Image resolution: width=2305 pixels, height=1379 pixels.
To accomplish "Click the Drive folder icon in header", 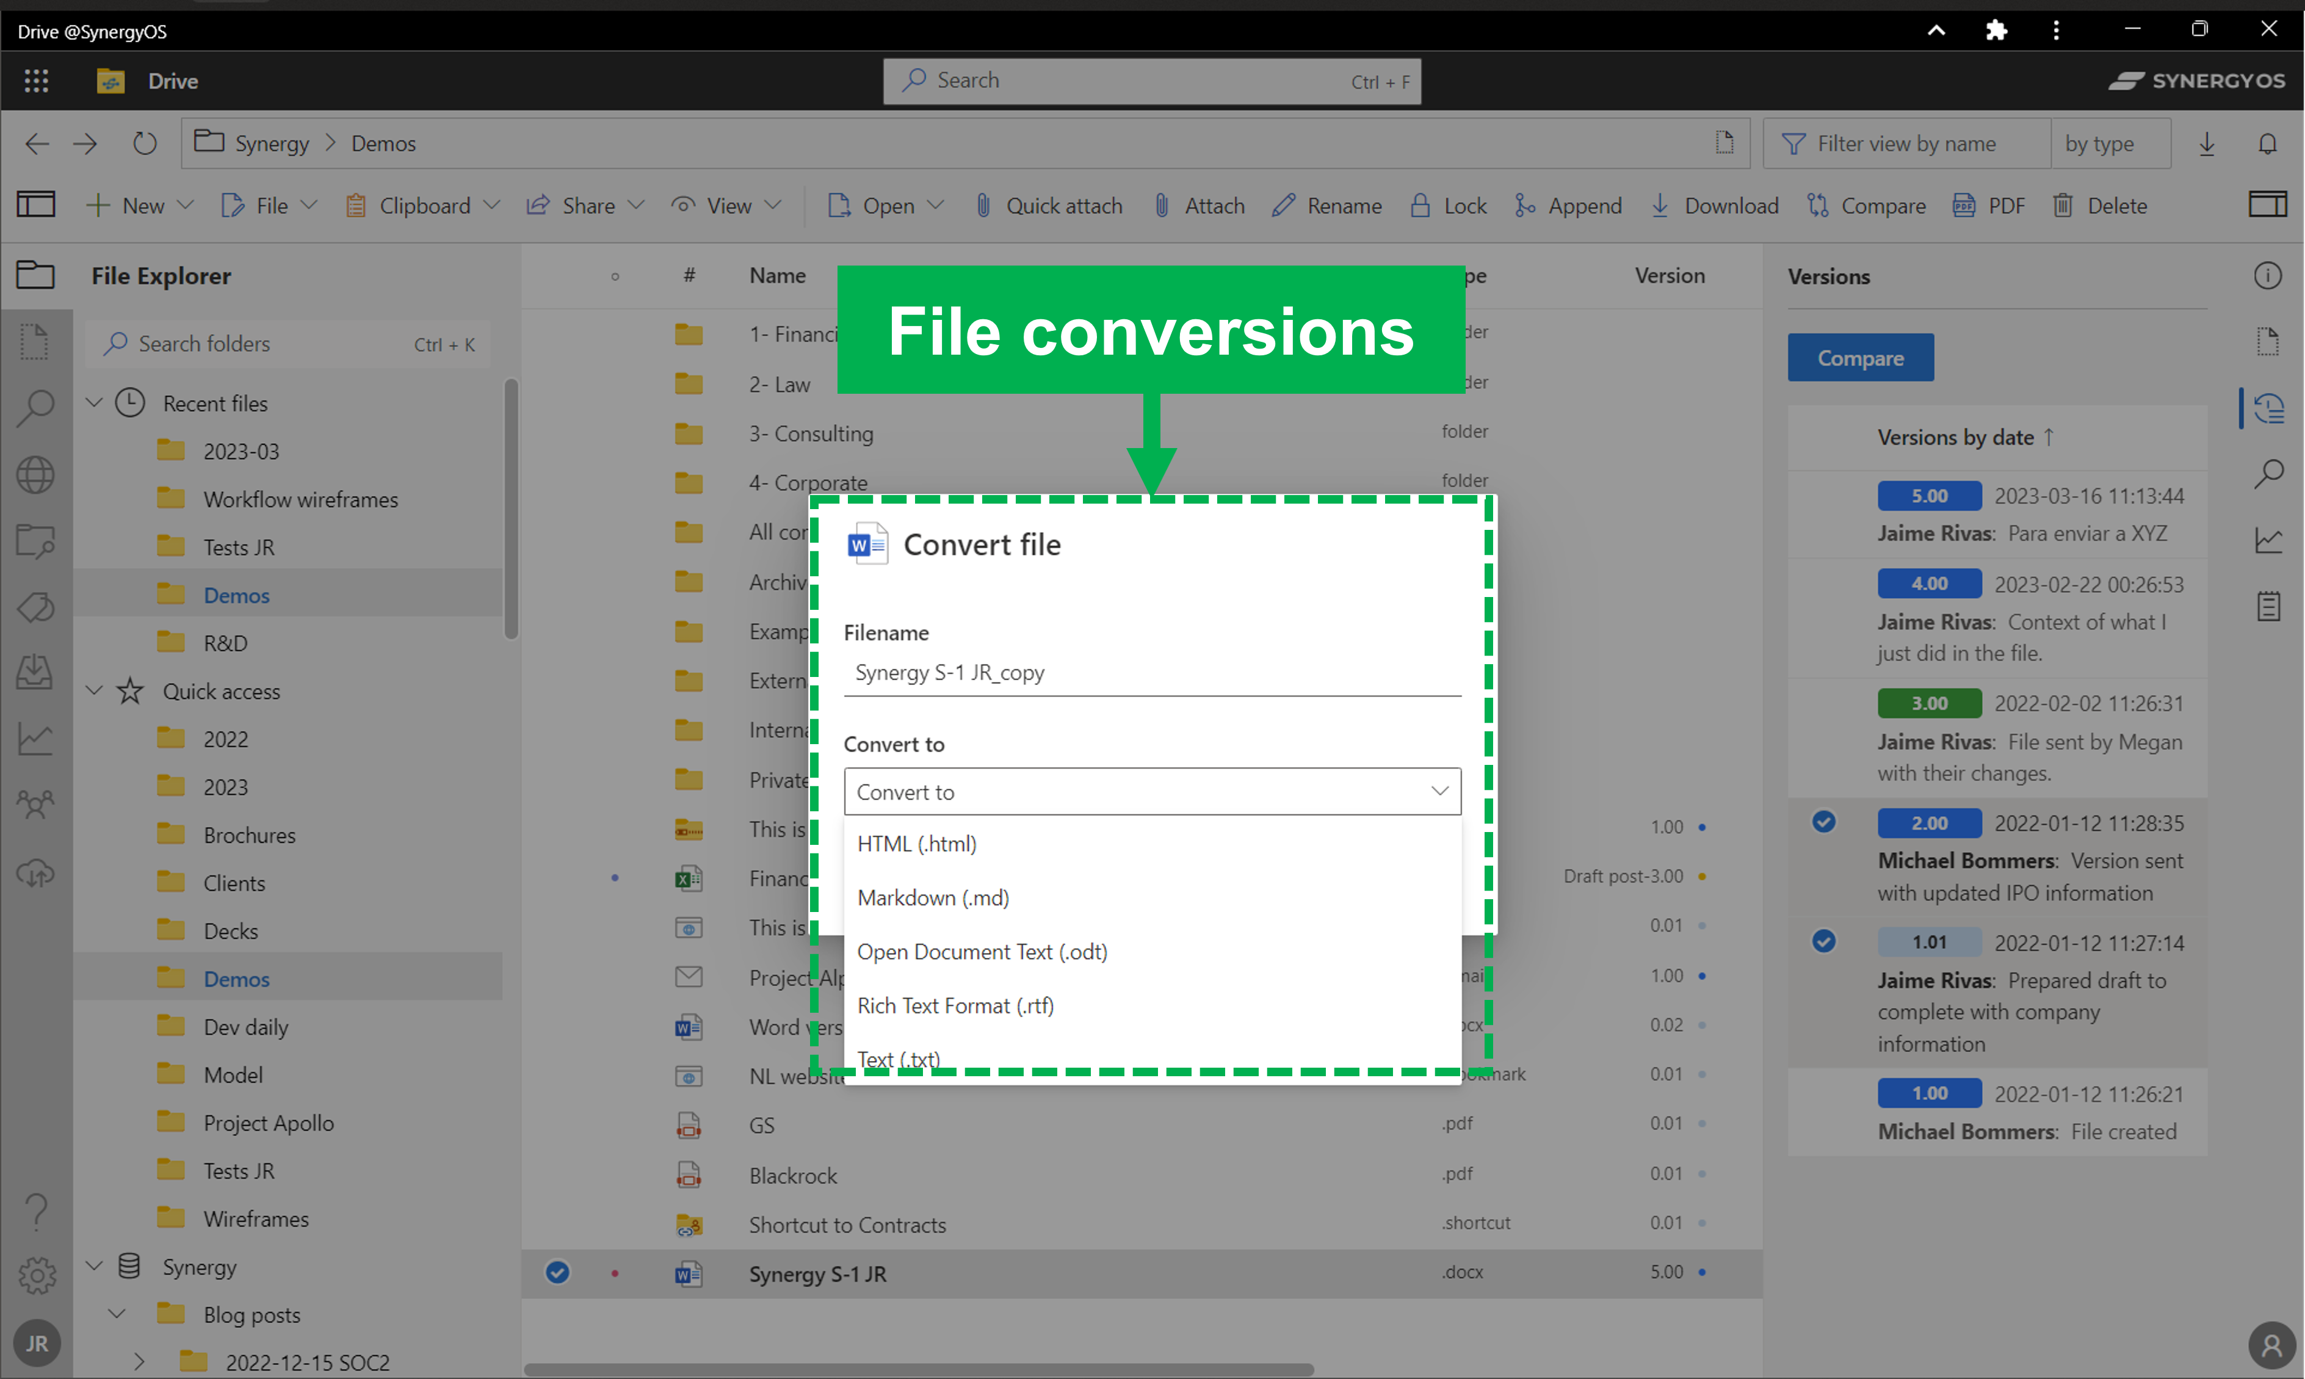I will click(110, 81).
